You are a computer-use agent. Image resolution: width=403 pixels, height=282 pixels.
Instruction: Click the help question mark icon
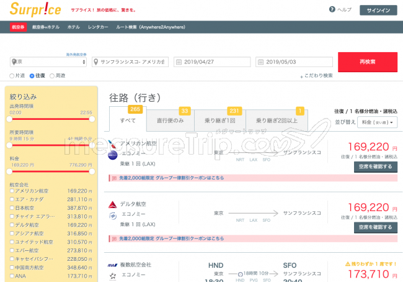(332, 9)
